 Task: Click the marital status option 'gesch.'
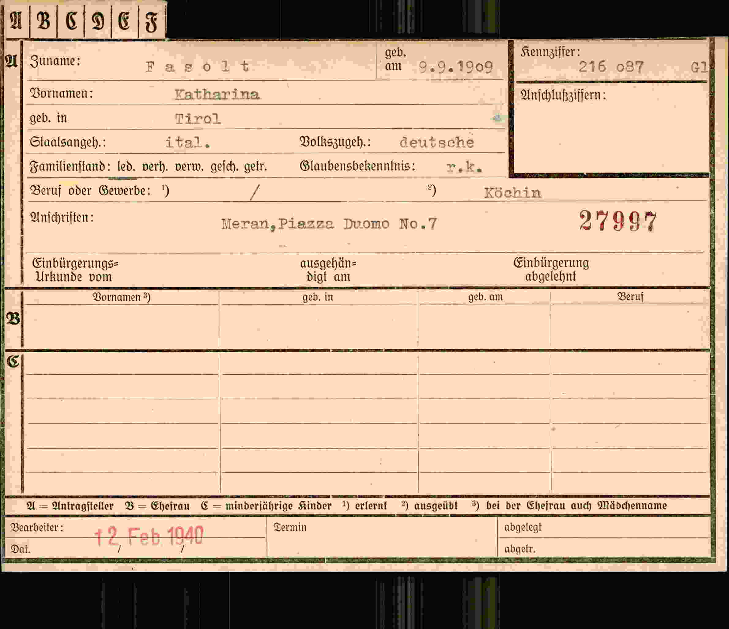pyautogui.click(x=224, y=166)
